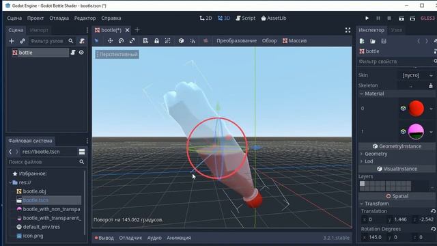Select bootle.obj in file system
Screen dimensions: 437x246
click(34, 191)
